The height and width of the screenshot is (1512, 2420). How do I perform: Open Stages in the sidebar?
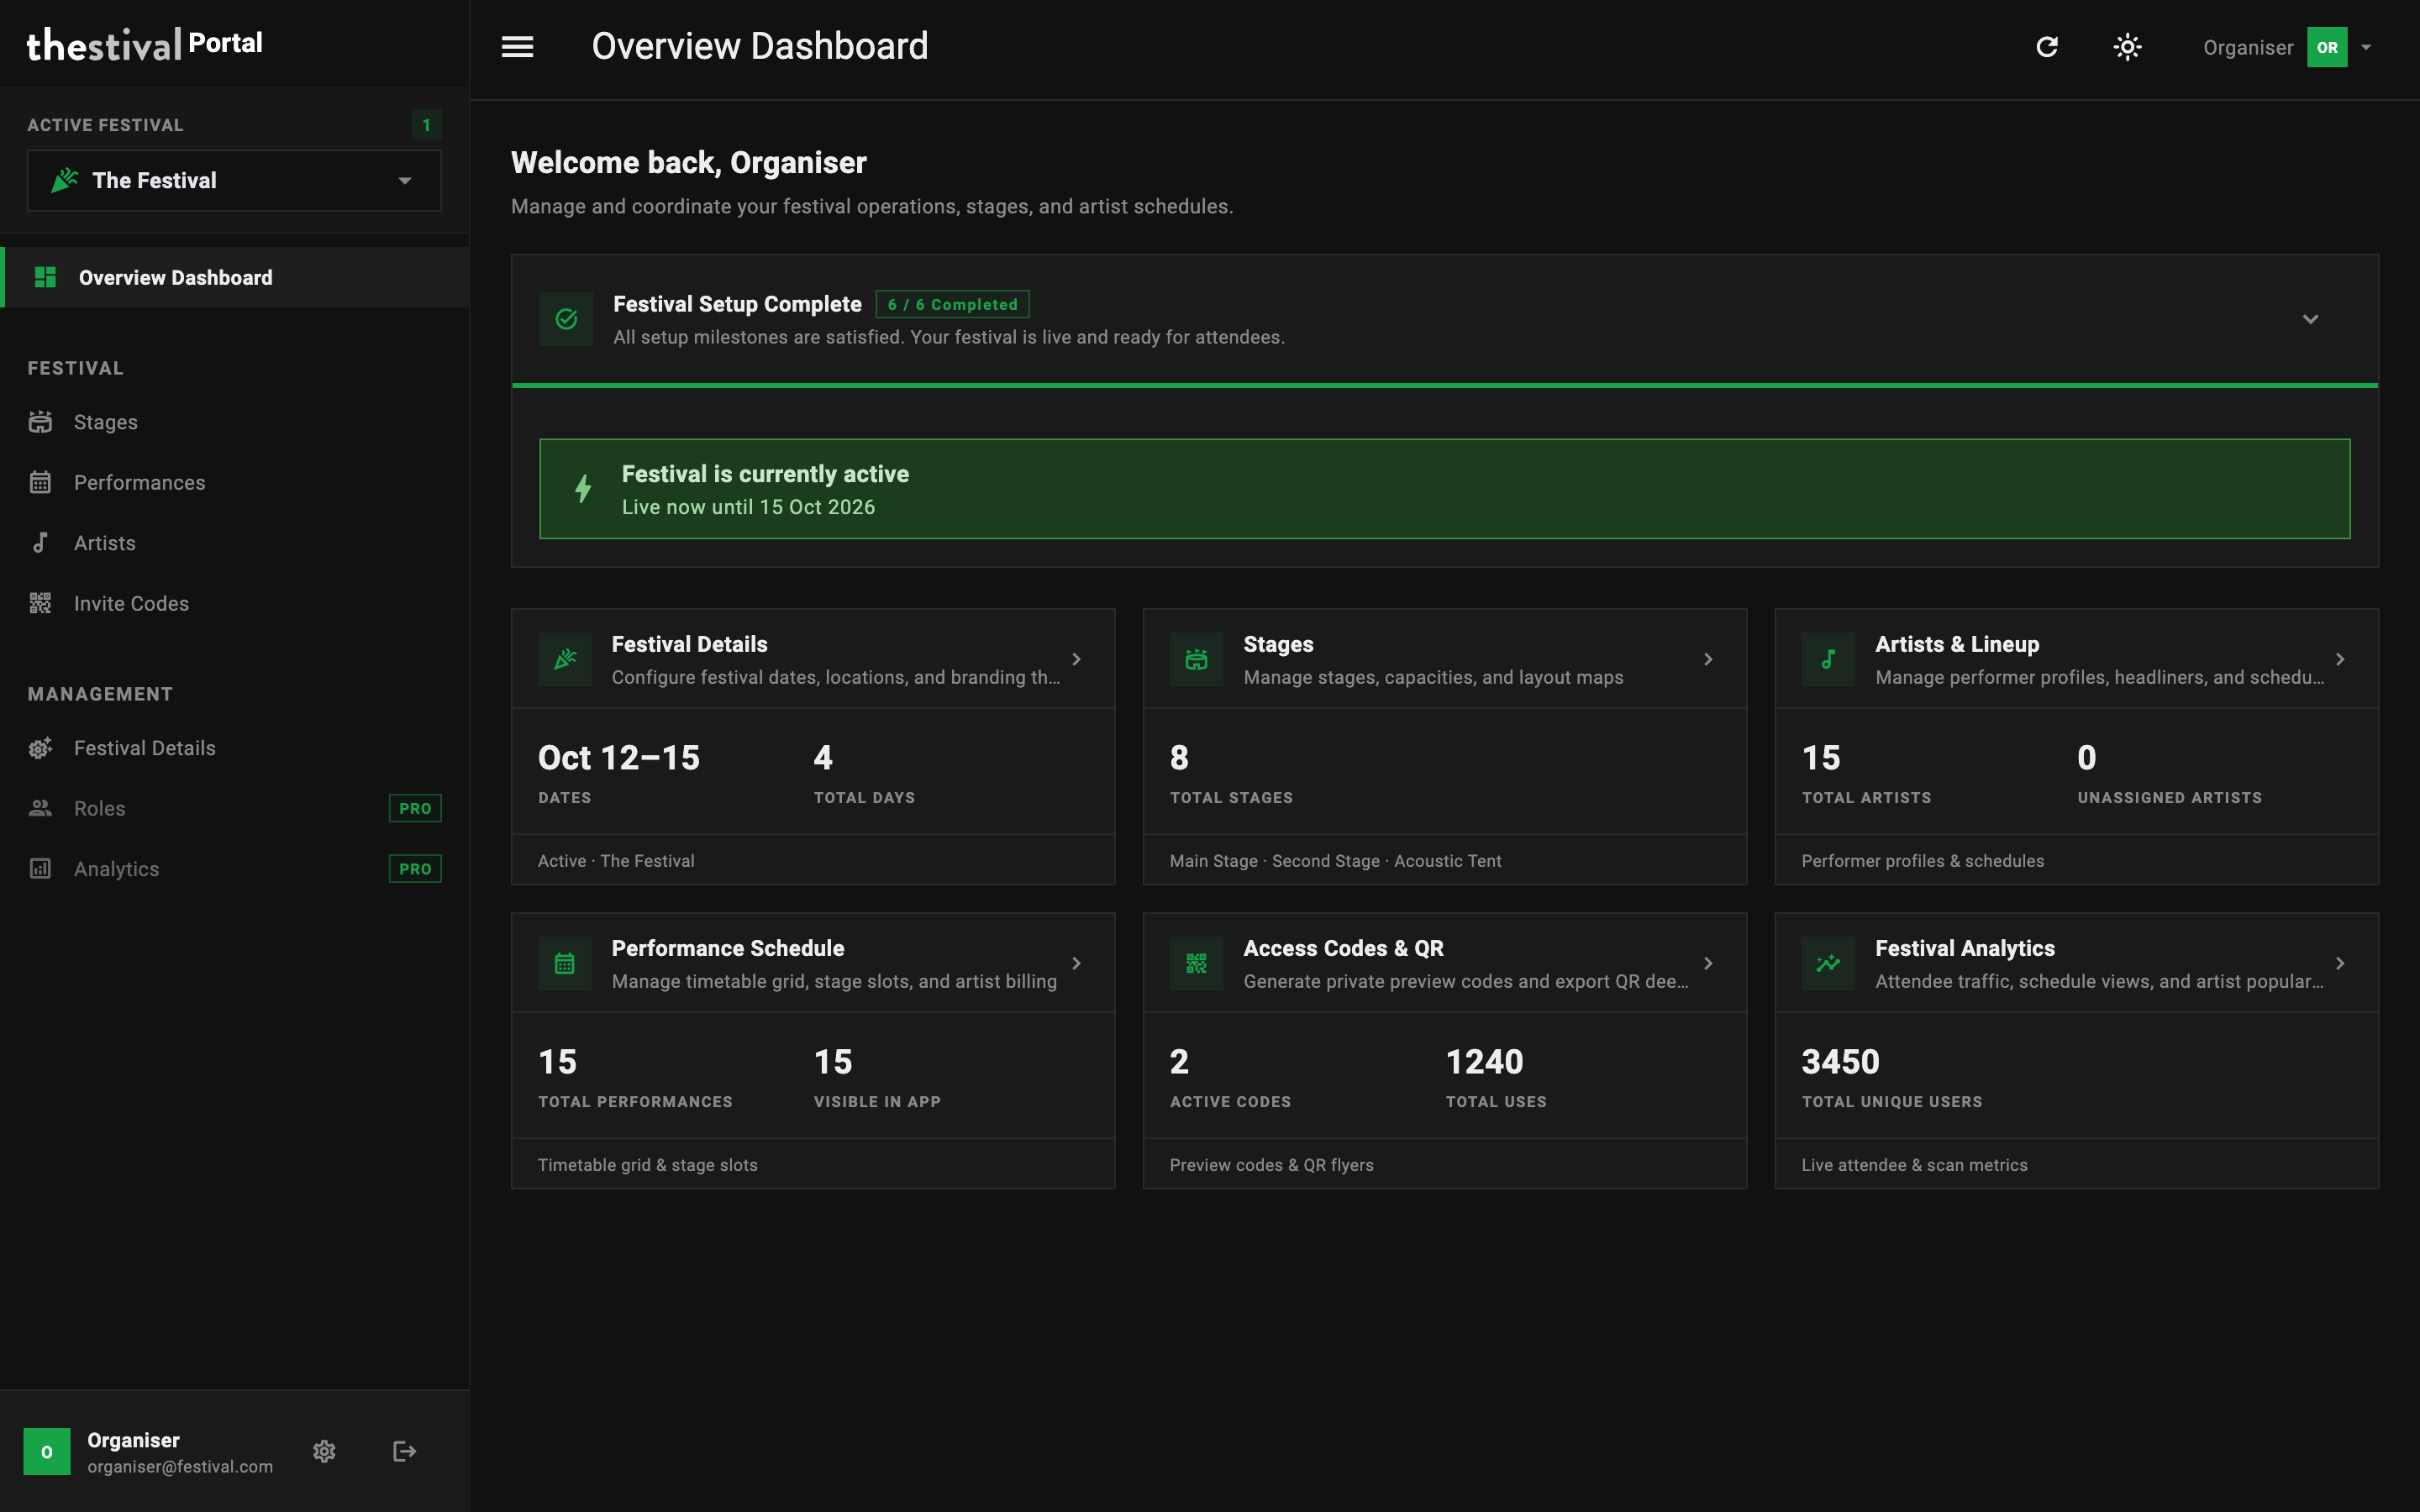(235, 422)
